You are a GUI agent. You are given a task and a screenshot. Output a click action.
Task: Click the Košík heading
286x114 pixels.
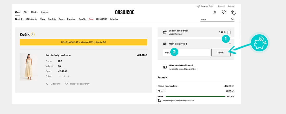[25, 34]
